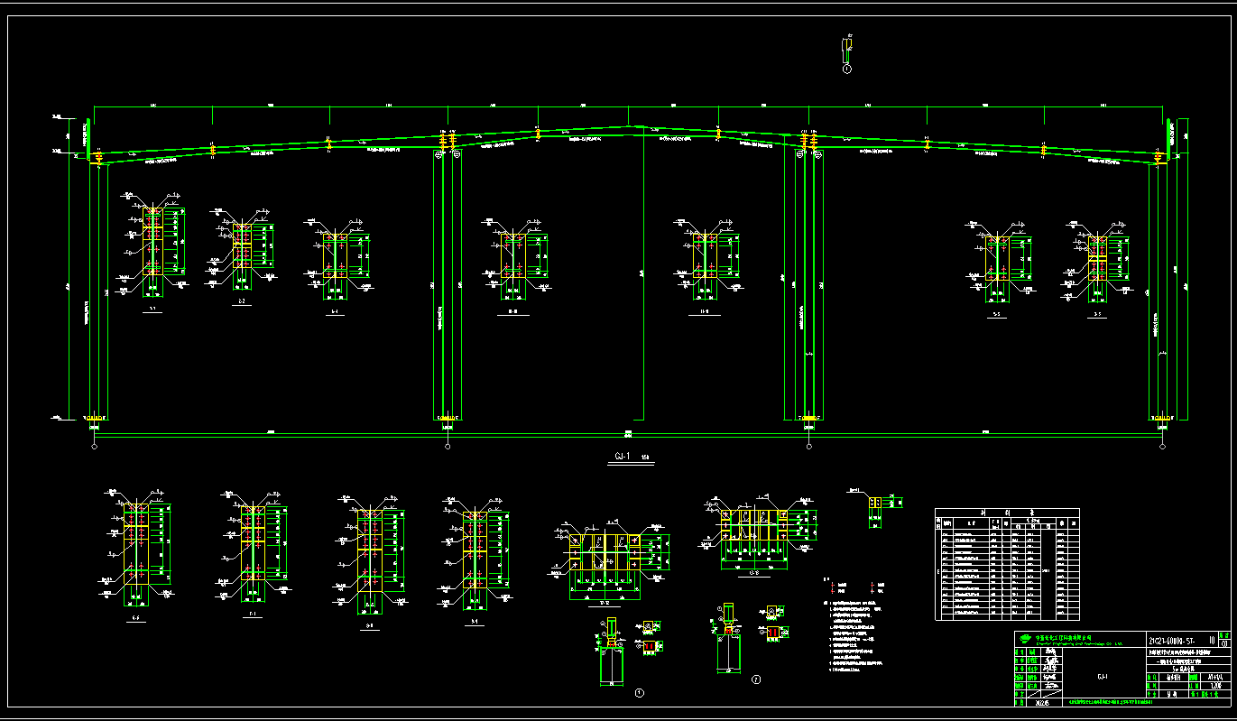This screenshot has width=1237, height=721.
Task: Pick the drawing number 21C23-60109-ST- in title block
Action: (x=1173, y=639)
